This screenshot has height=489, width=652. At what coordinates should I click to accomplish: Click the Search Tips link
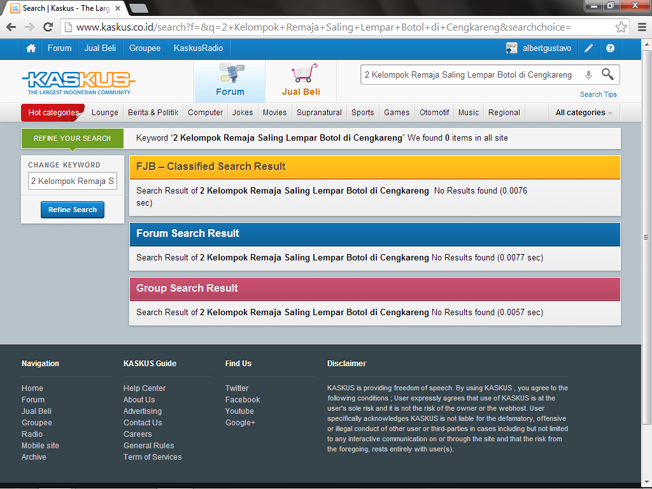(x=599, y=94)
